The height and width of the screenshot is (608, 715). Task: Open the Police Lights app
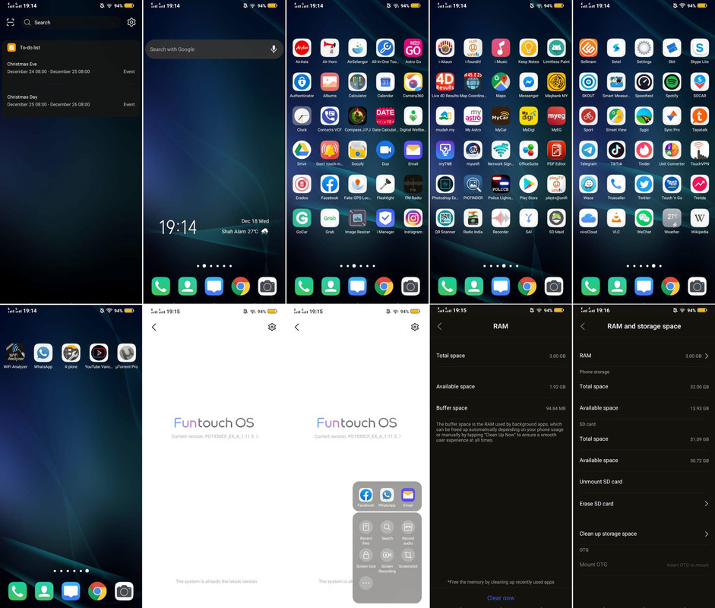[501, 184]
